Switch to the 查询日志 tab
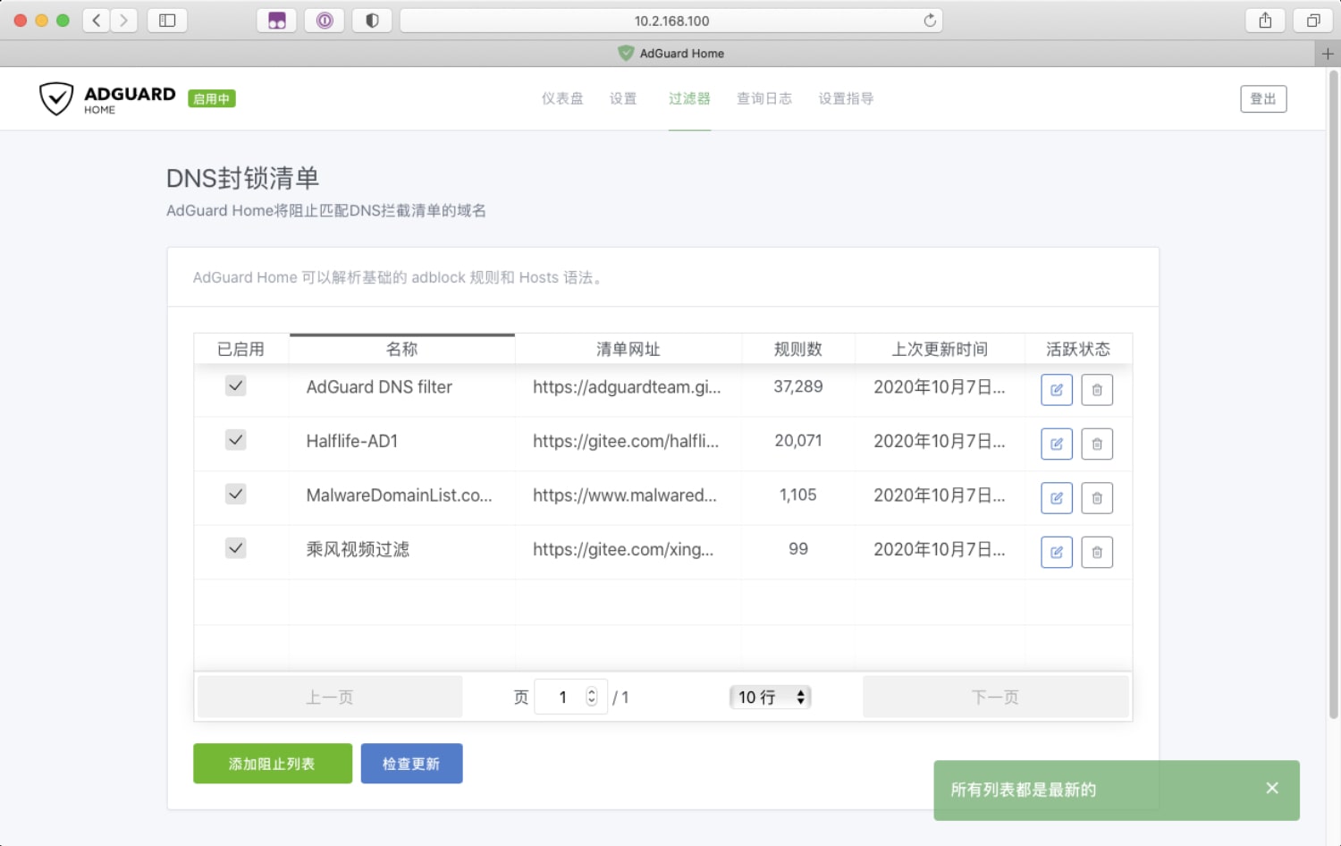 (x=763, y=98)
